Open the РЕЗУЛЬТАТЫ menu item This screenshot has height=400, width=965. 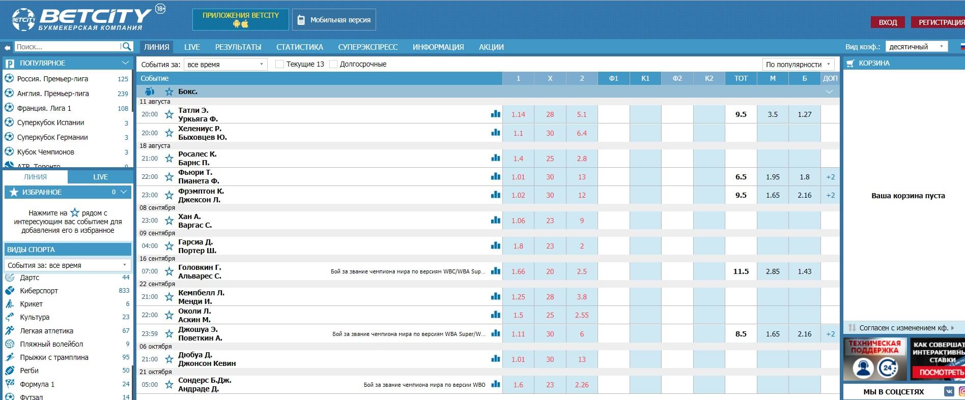238,47
